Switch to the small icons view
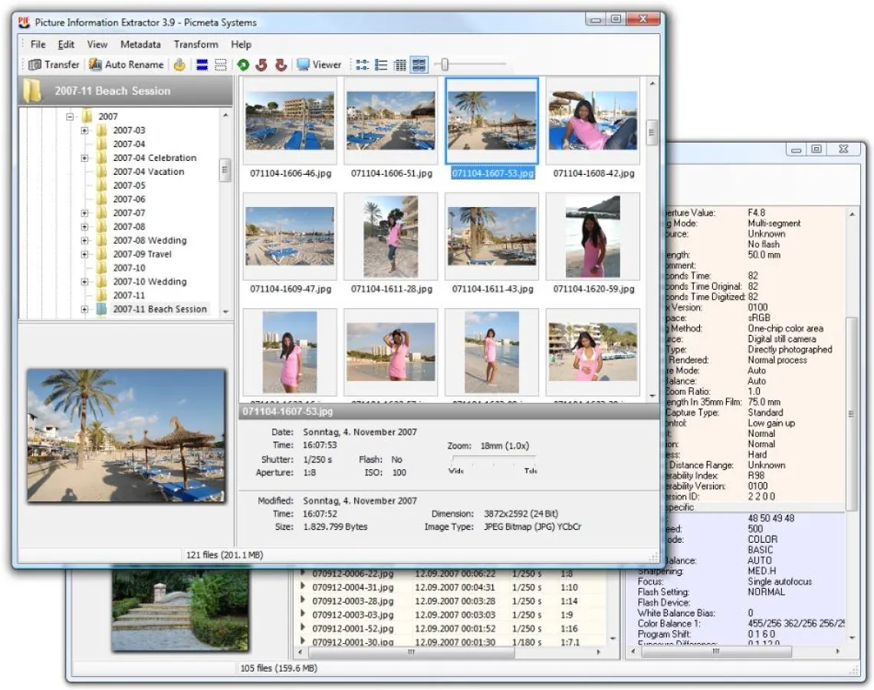This screenshot has height=690, width=874. [362, 64]
